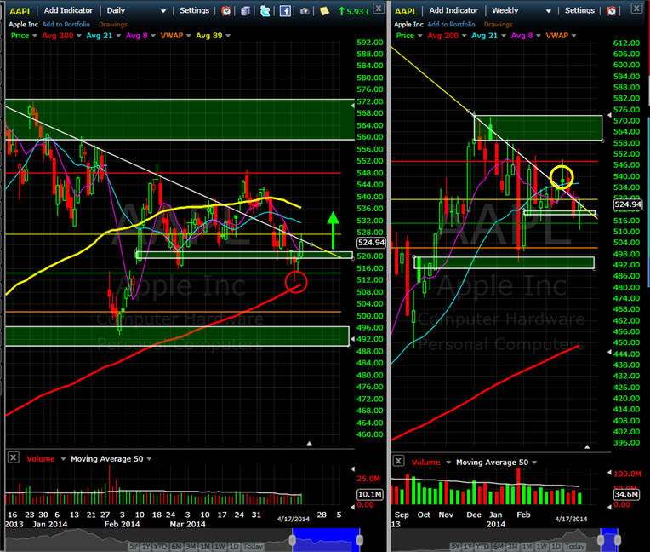Viewport: 650px width, 552px height.
Task: Open Drawings link in Daily chart
Action: (113, 25)
